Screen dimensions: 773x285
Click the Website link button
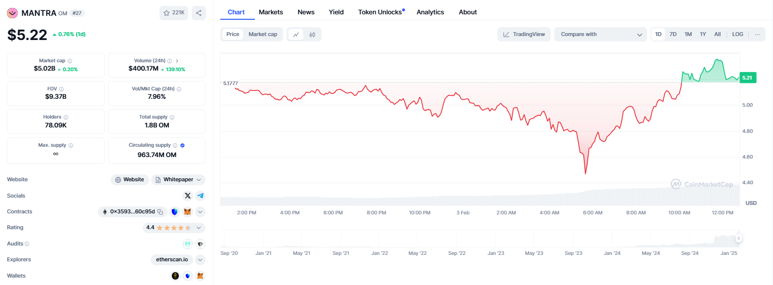(x=130, y=180)
